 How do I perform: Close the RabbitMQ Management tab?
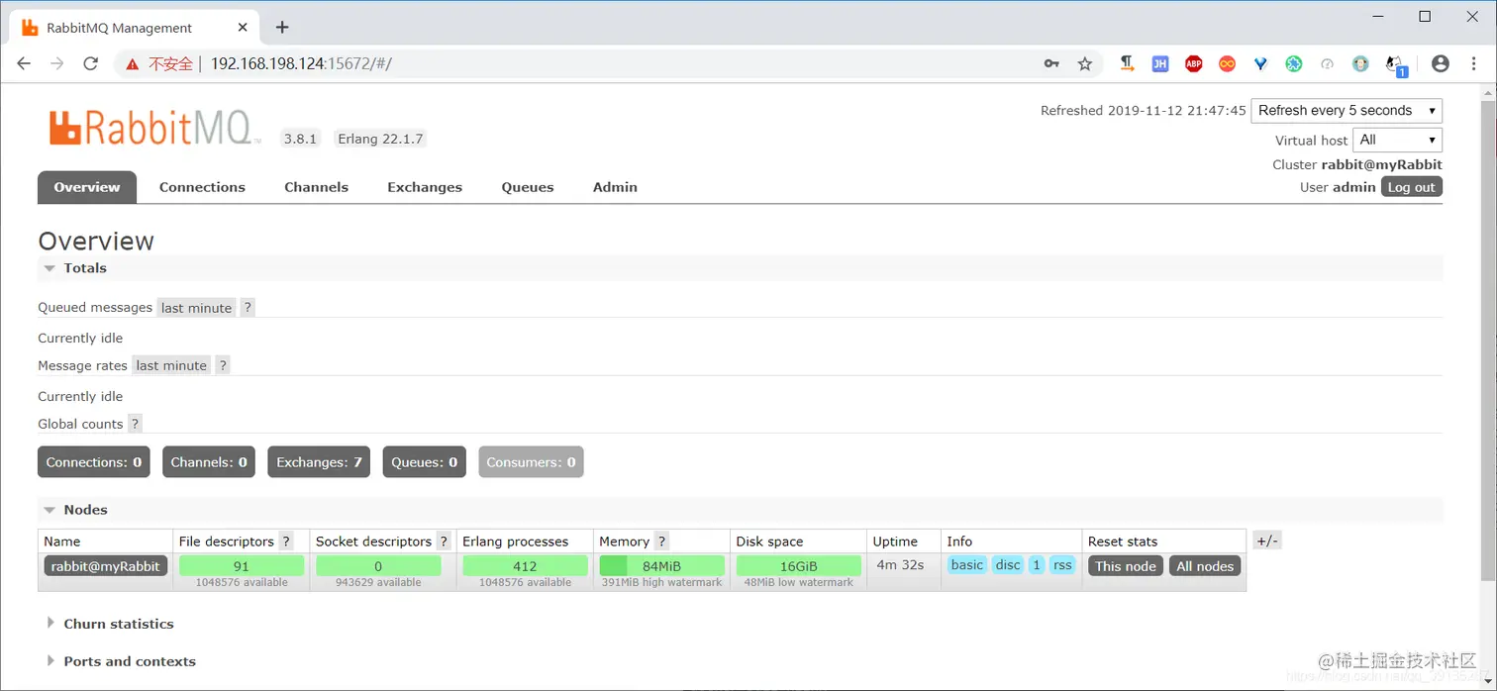pyautogui.click(x=243, y=27)
